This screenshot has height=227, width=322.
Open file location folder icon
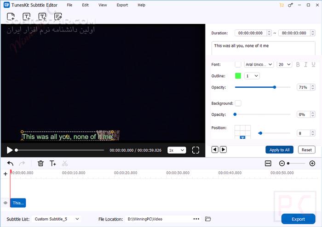(x=208, y=219)
